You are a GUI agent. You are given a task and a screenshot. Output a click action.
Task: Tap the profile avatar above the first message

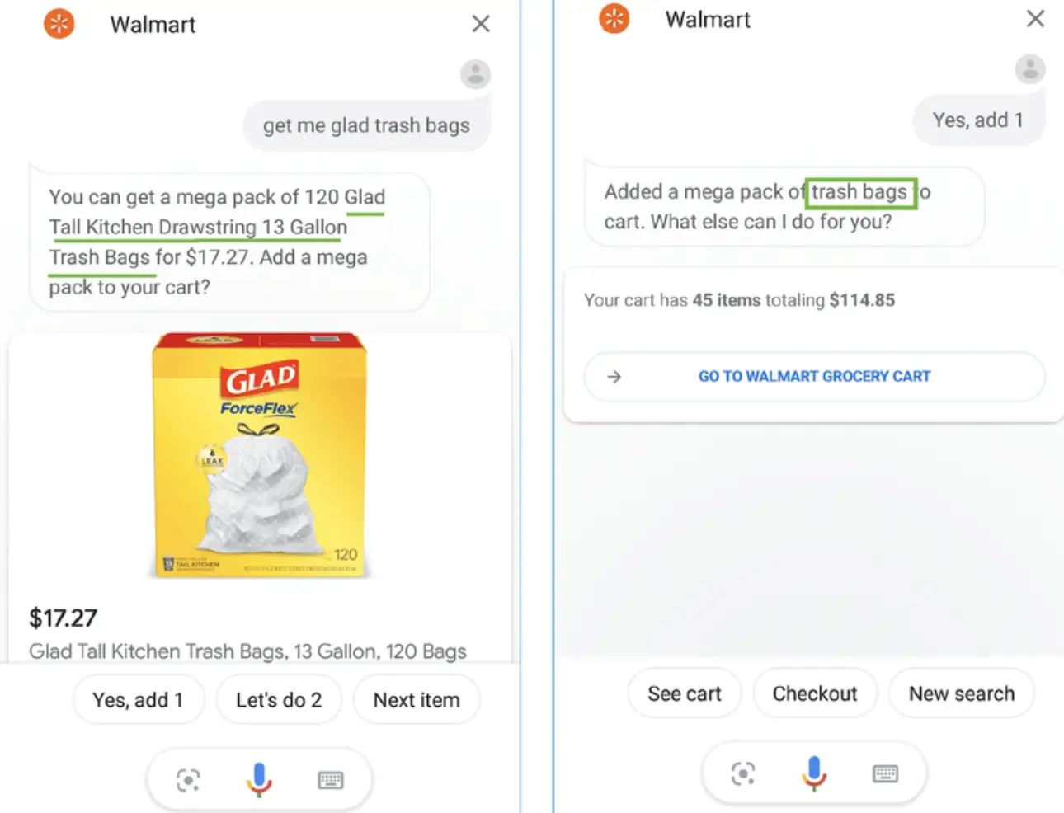[x=475, y=74]
